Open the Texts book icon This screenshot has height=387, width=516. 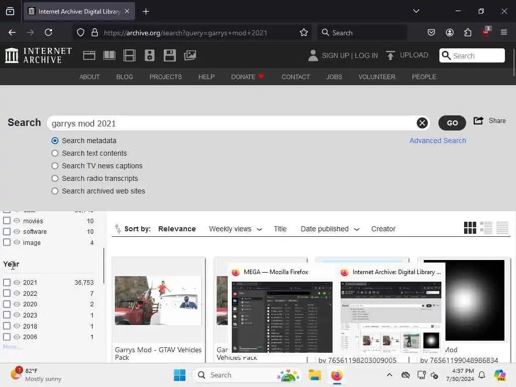pos(109,55)
